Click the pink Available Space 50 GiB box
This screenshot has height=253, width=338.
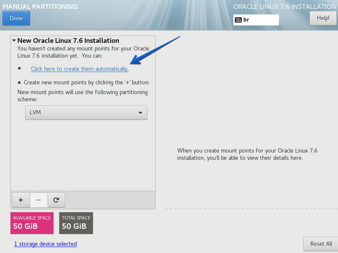[32, 223]
